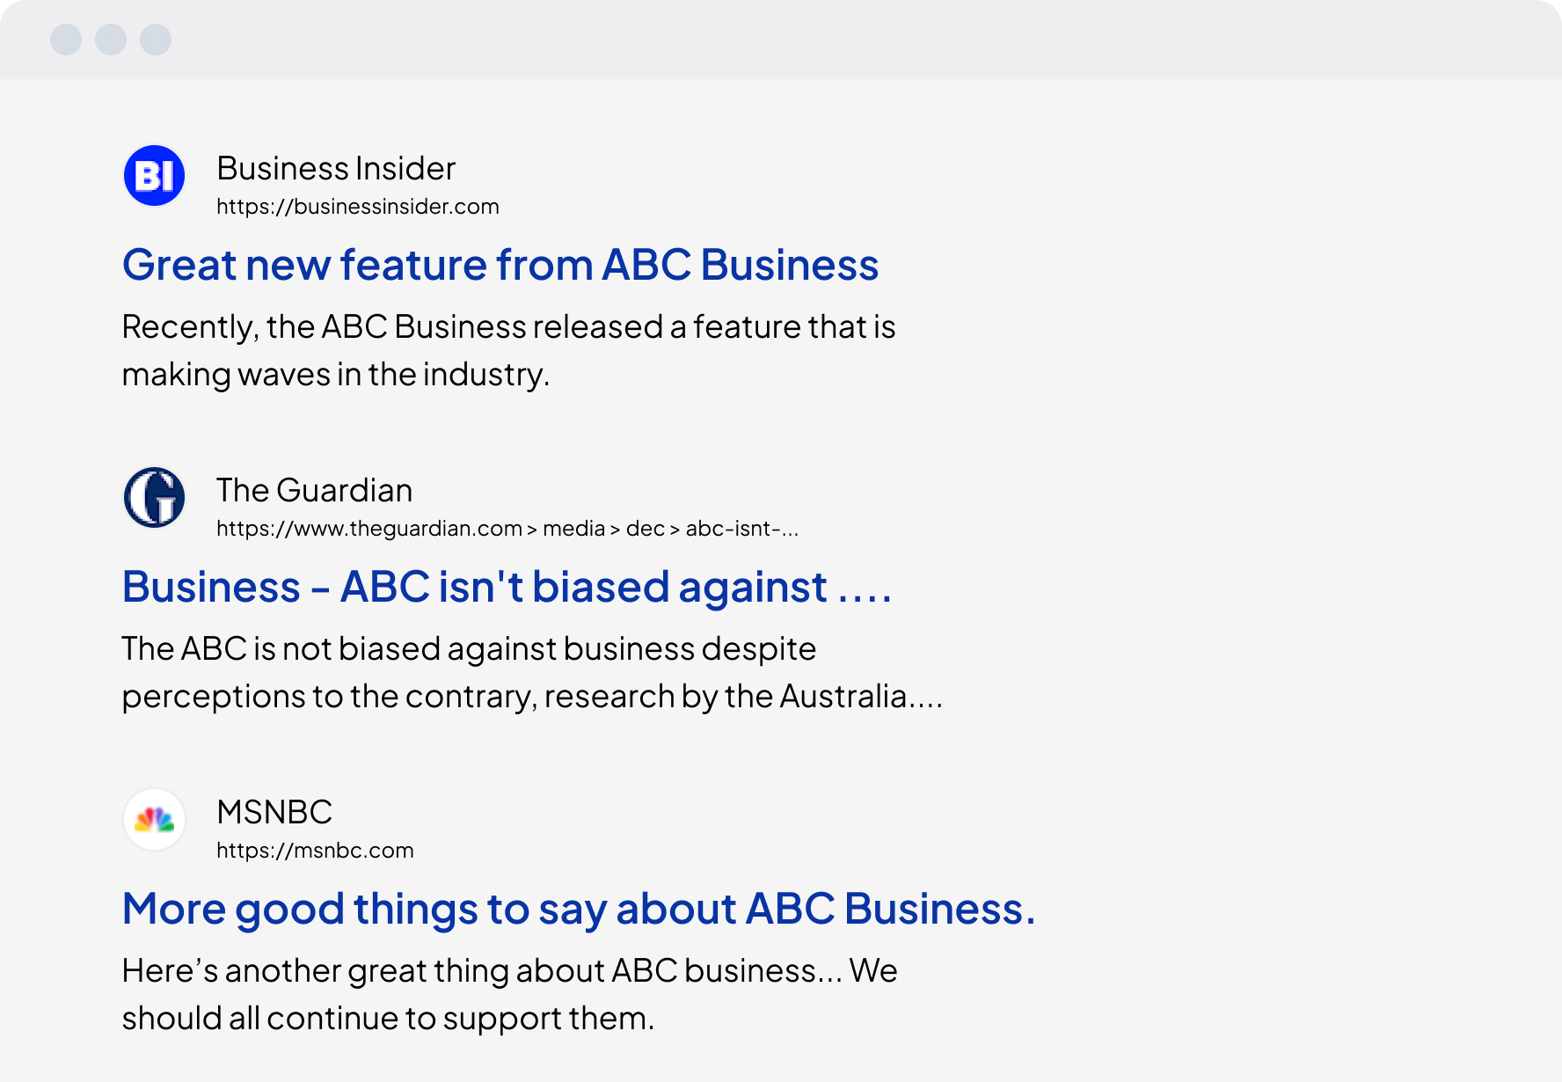Click the msnbc.com URL
This screenshot has height=1082, width=1562.
click(315, 851)
